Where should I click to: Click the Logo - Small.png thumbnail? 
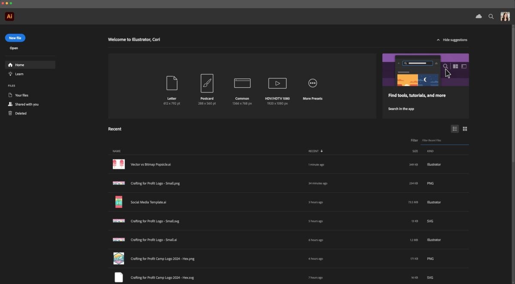[118, 183]
